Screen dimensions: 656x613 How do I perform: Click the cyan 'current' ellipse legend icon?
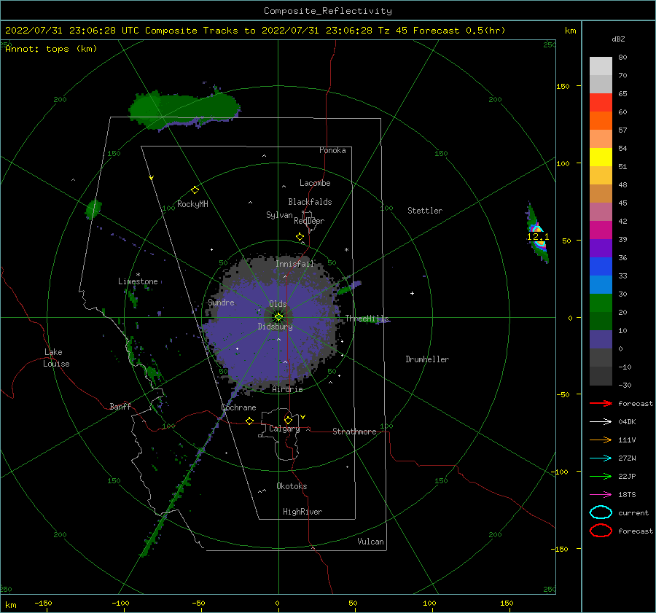[x=601, y=512]
